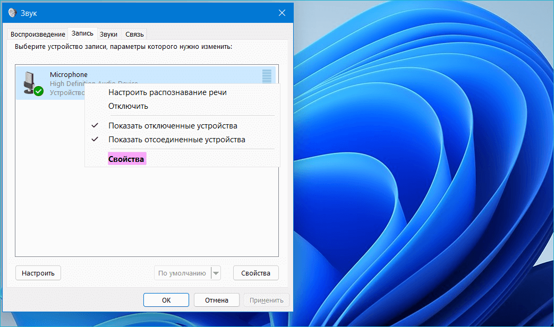Toggle 'Показать отсоединенные устройства' option
The width and height of the screenshot is (554, 327).
coord(176,140)
